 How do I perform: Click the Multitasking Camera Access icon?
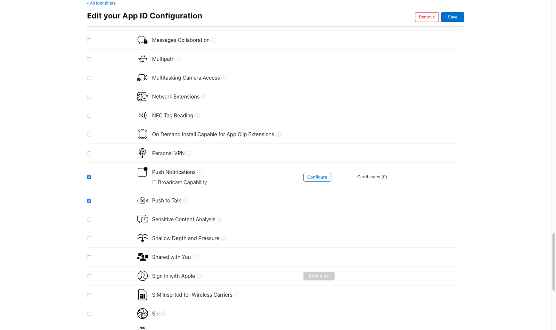point(142,78)
